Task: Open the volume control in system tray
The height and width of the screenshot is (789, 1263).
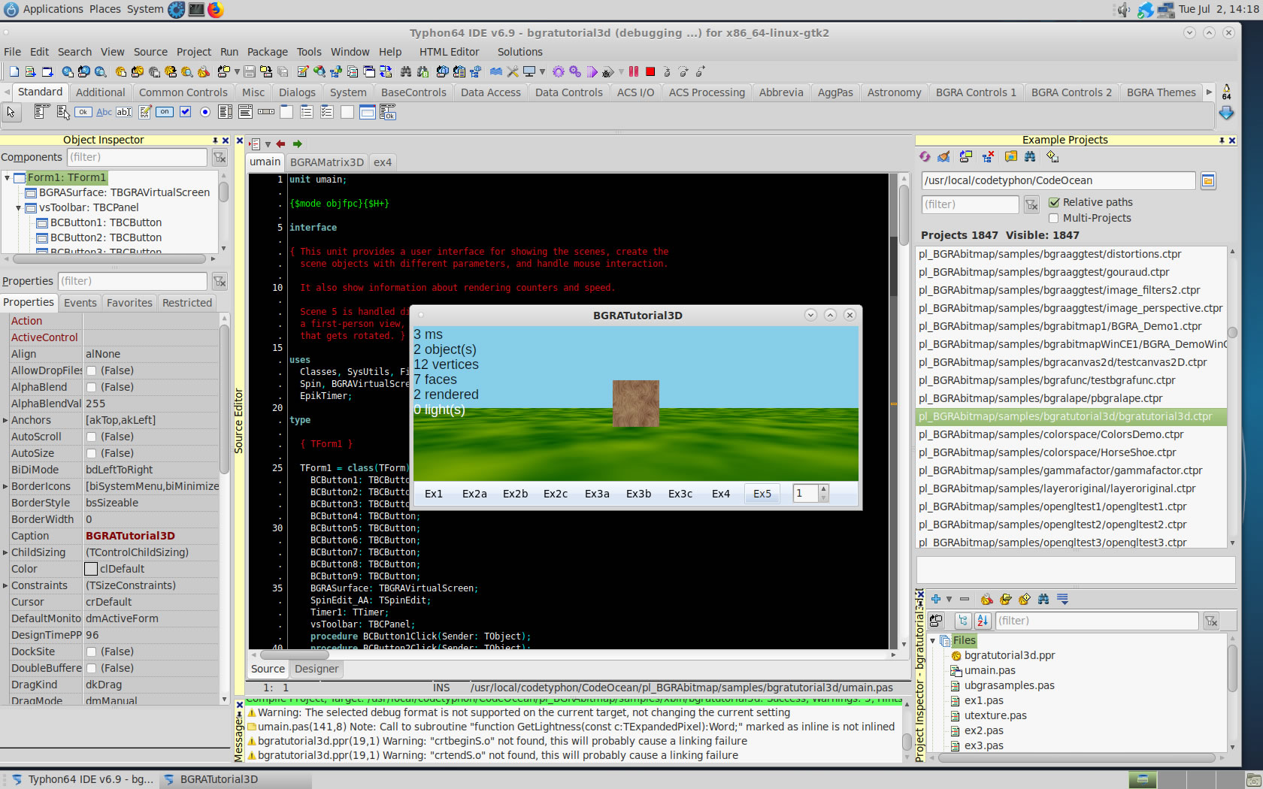Action: (1123, 10)
